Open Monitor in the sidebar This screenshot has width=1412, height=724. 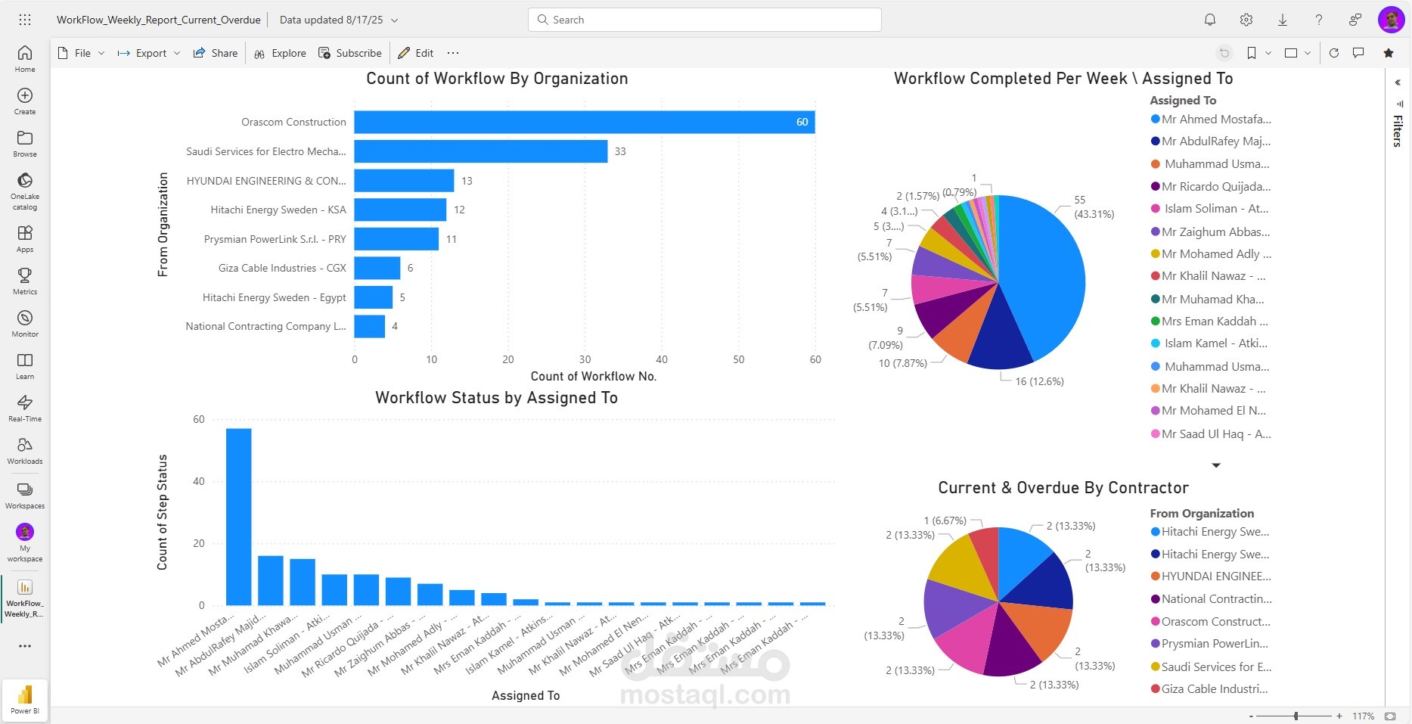[x=25, y=323]
